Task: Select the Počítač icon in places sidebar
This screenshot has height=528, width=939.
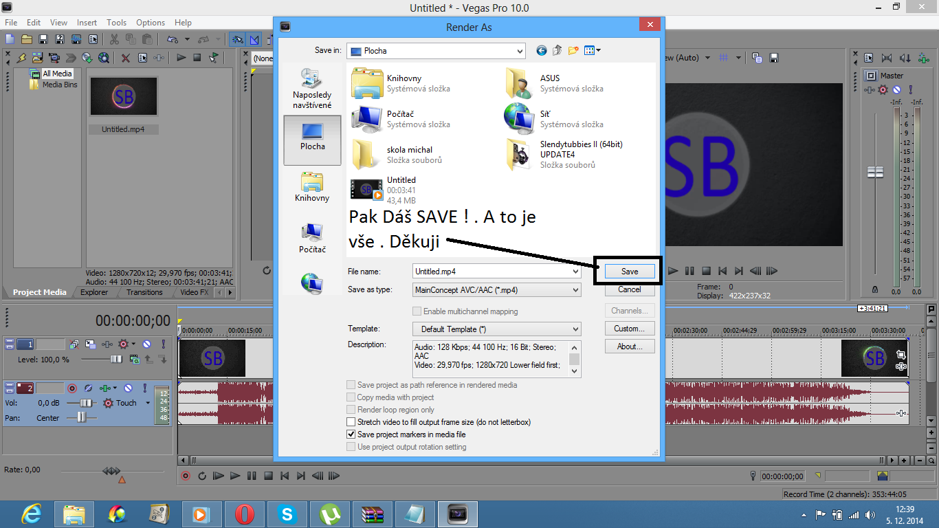Action: click(x=312, y=238)
